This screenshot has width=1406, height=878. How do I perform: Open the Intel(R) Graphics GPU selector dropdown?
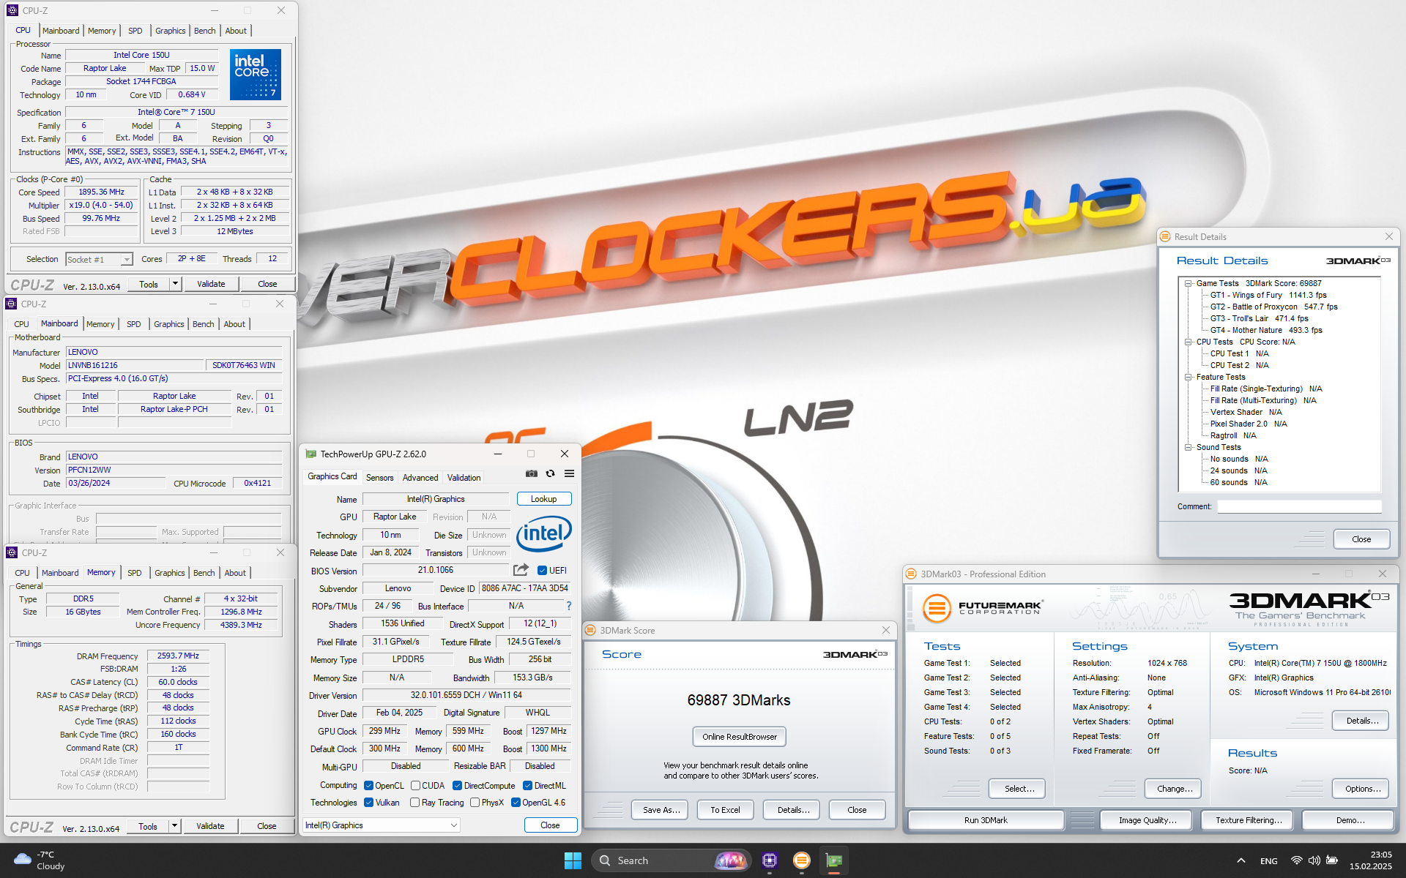tap(382, 825)
